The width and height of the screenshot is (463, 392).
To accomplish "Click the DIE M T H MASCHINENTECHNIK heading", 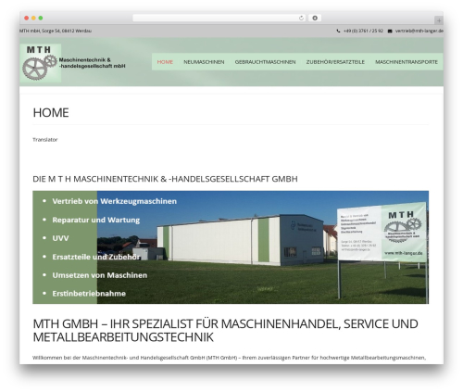I will tap(165, 179).
